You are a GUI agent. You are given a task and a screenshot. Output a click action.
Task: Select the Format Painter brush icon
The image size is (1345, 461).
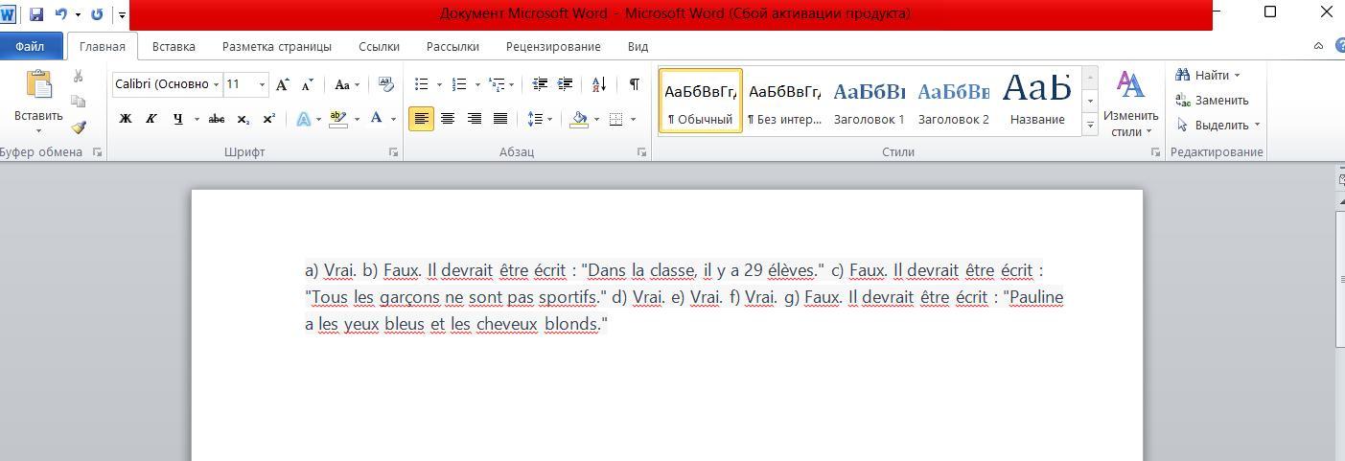[x=79, y=127]
